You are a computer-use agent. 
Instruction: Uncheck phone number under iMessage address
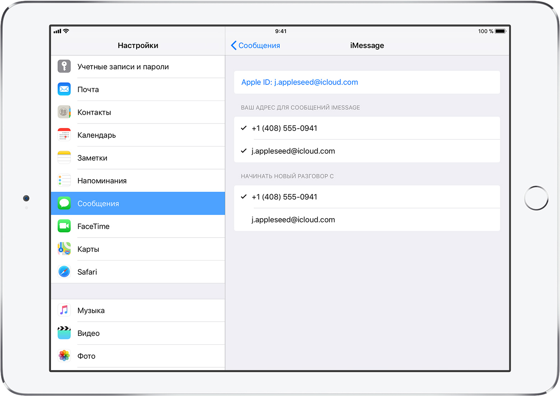367,128
